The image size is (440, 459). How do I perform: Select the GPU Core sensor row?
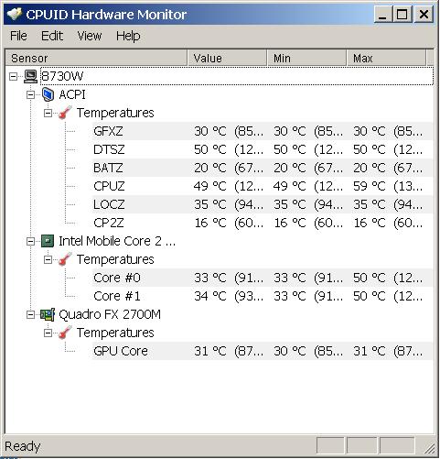[x=263, y=351]
